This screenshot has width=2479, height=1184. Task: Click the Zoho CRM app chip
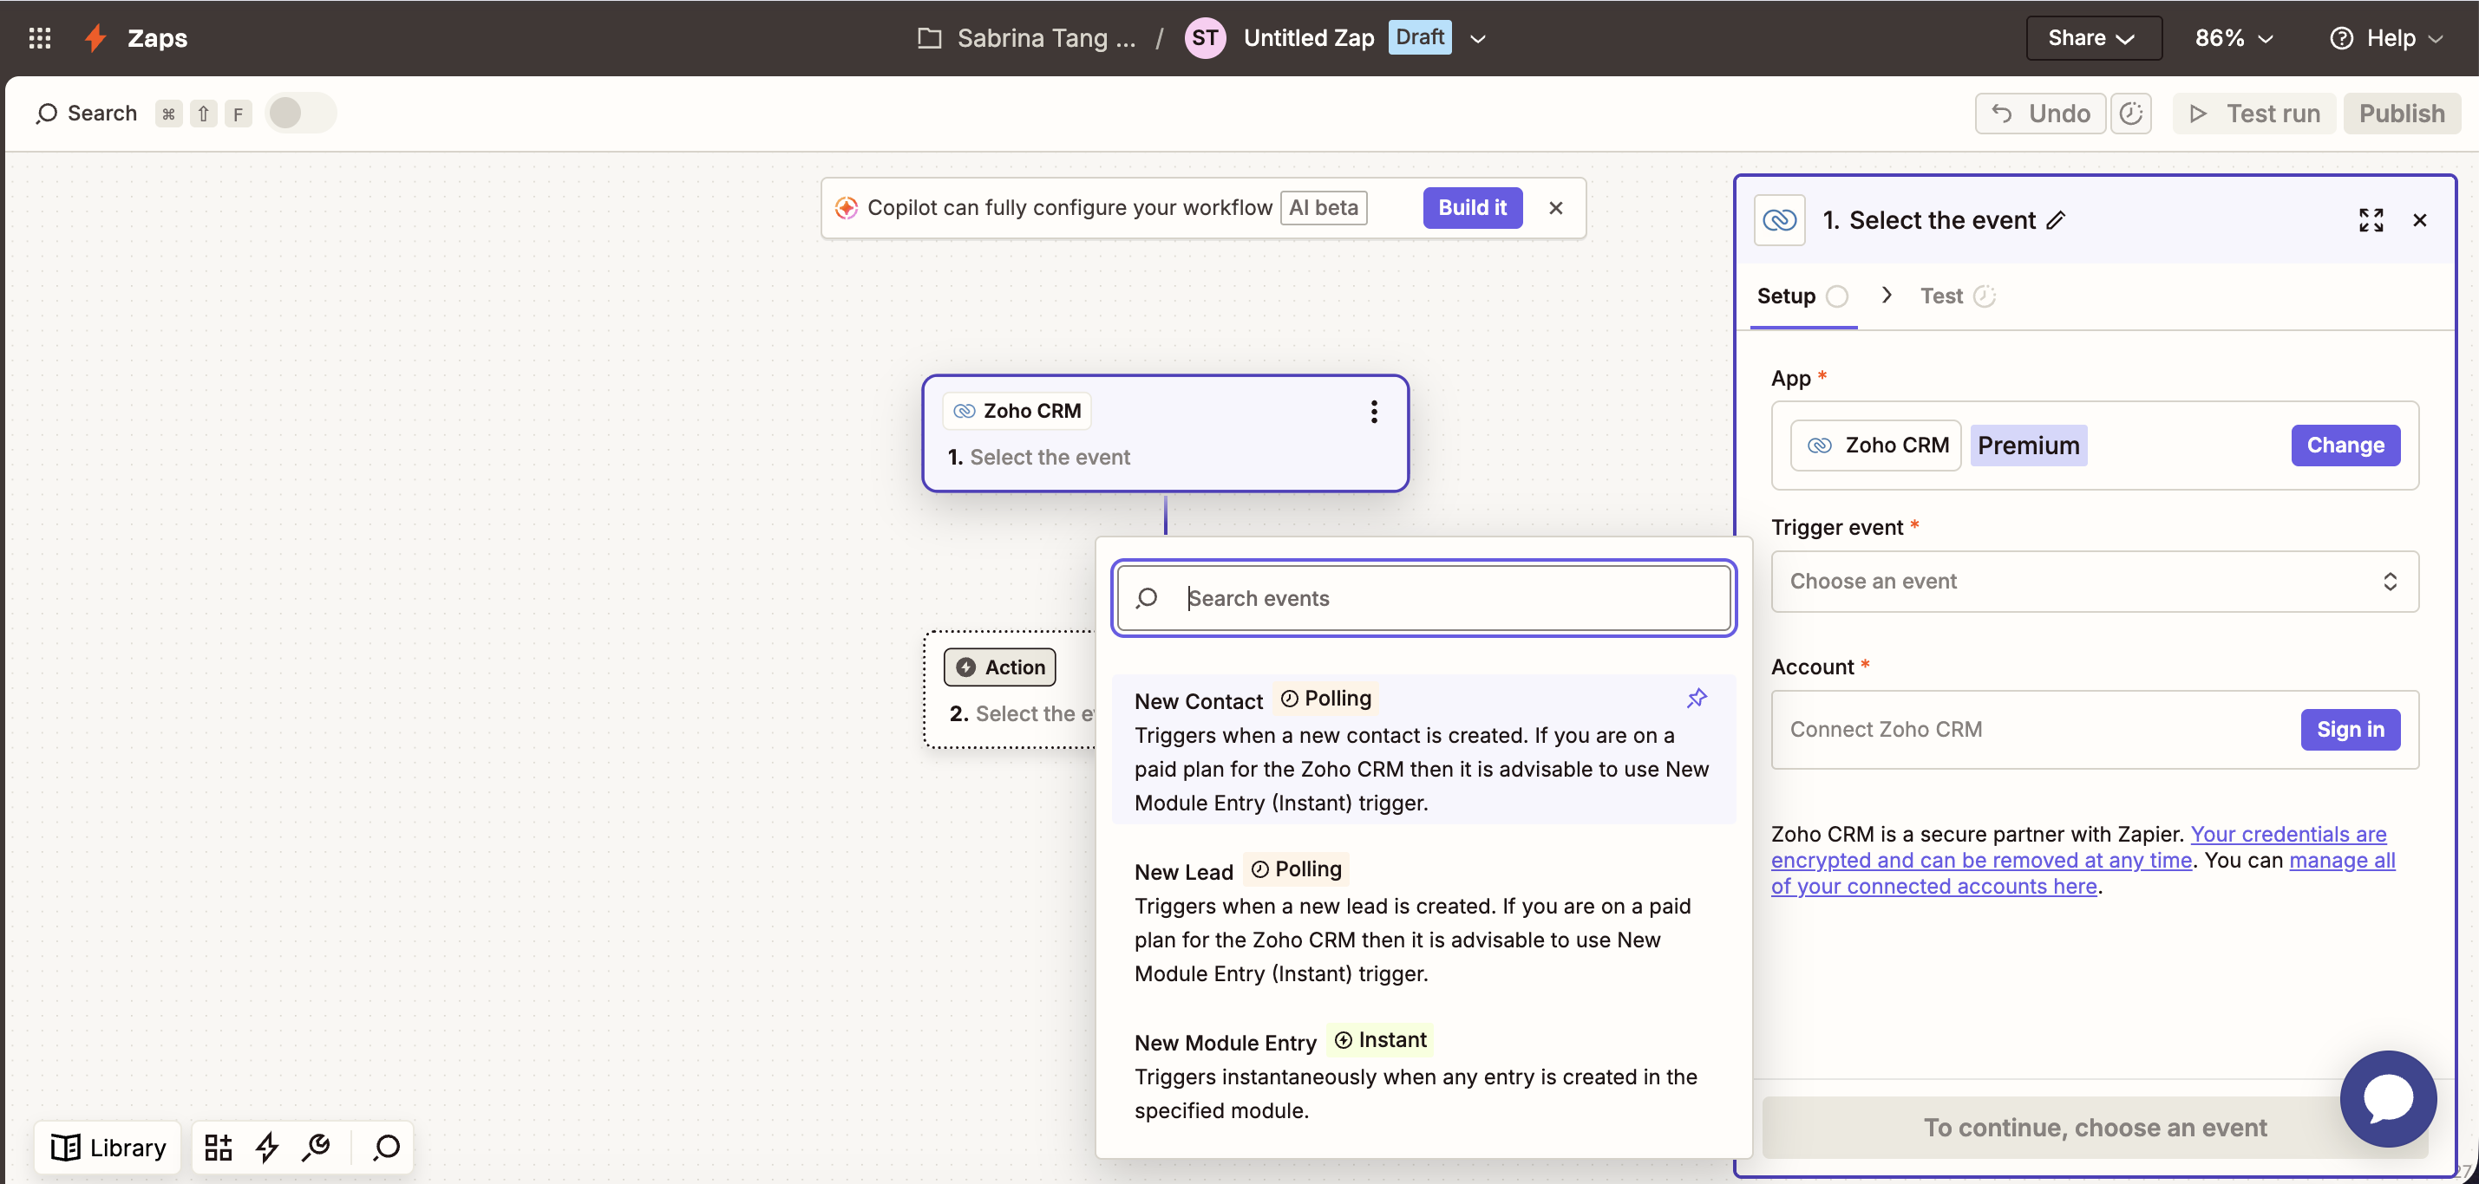pos(1874,446)
